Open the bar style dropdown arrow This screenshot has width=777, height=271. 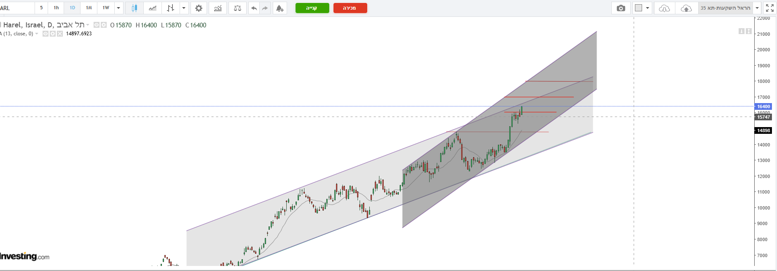click(184, 8)
